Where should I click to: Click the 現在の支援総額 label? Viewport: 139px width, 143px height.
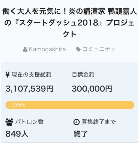[31, 75]
